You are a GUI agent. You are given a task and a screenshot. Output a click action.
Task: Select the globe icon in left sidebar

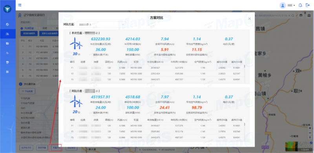click(7, 24)
